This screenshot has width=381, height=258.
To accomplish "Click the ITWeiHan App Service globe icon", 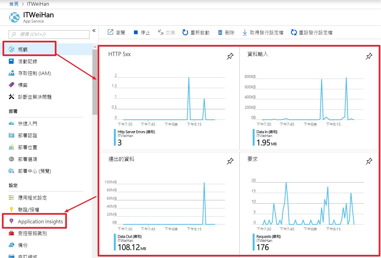I will (14, 17).
